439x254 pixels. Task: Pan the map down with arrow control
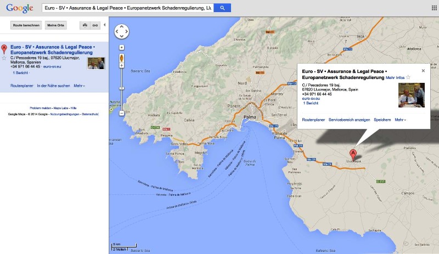pyautogui.click(x=122, y=36)
